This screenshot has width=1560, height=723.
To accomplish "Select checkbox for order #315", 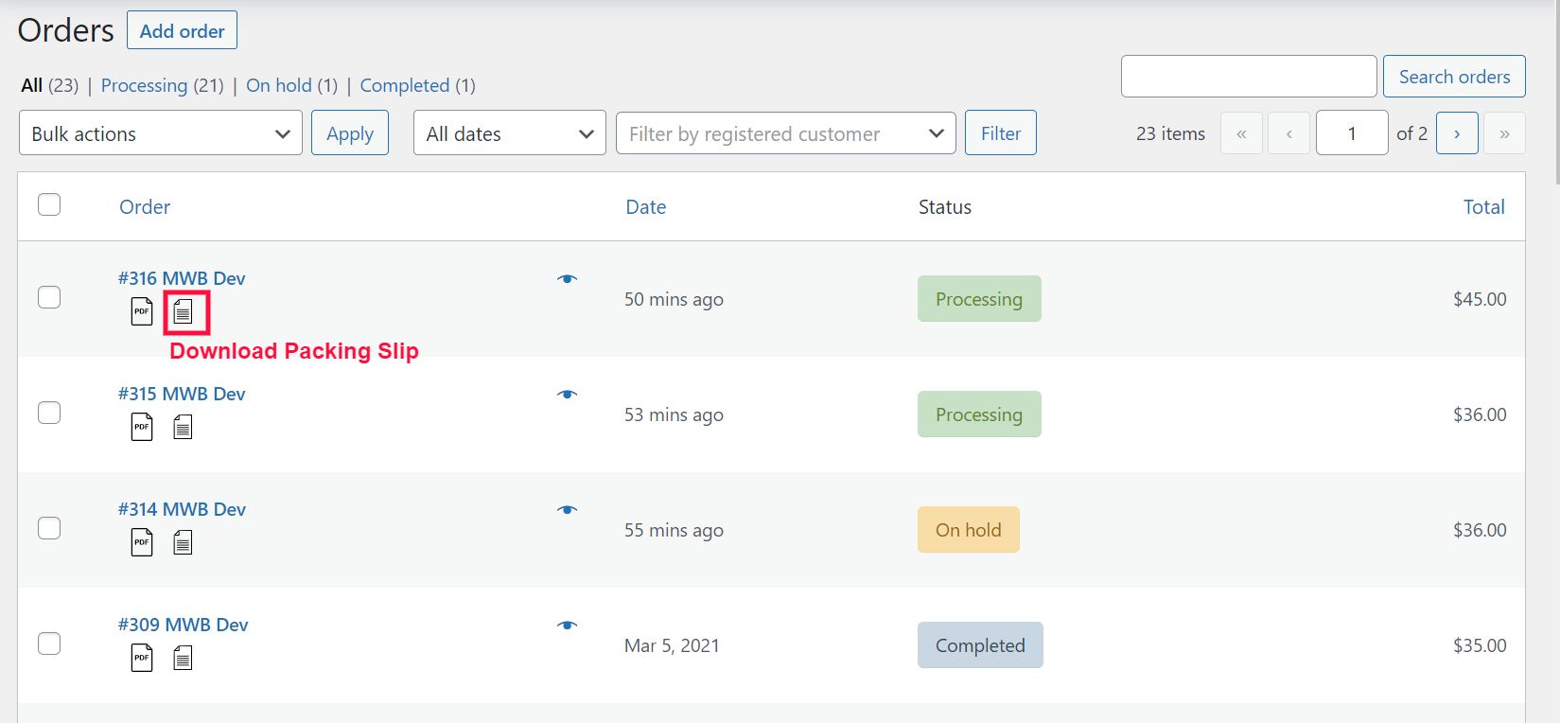I will pos(49,413).
